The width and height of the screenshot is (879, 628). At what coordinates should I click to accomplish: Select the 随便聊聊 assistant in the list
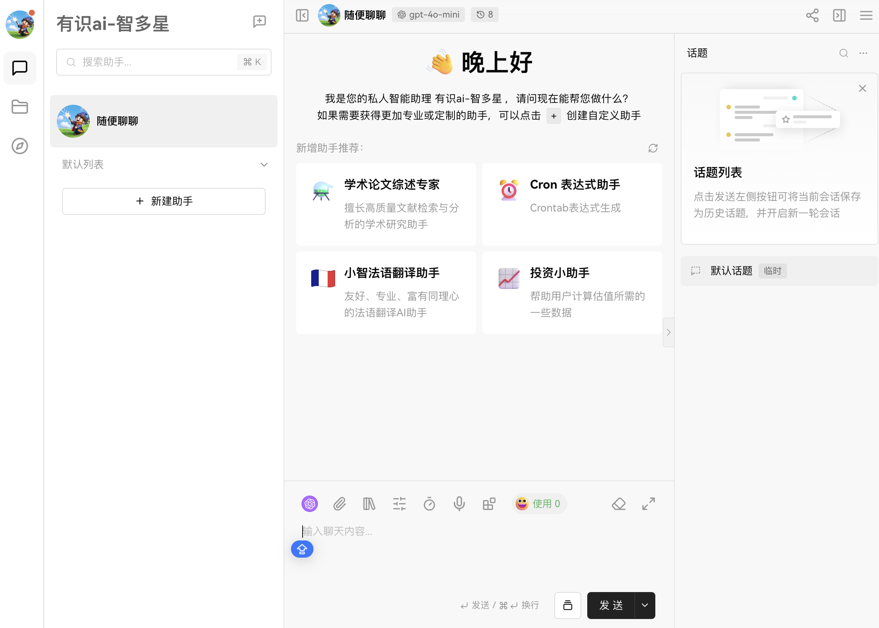(x=164, y=121)
